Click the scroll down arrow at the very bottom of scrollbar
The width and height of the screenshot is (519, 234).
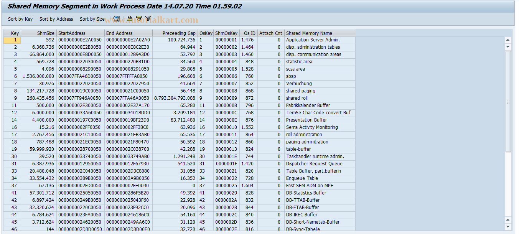tap(508, 227)
